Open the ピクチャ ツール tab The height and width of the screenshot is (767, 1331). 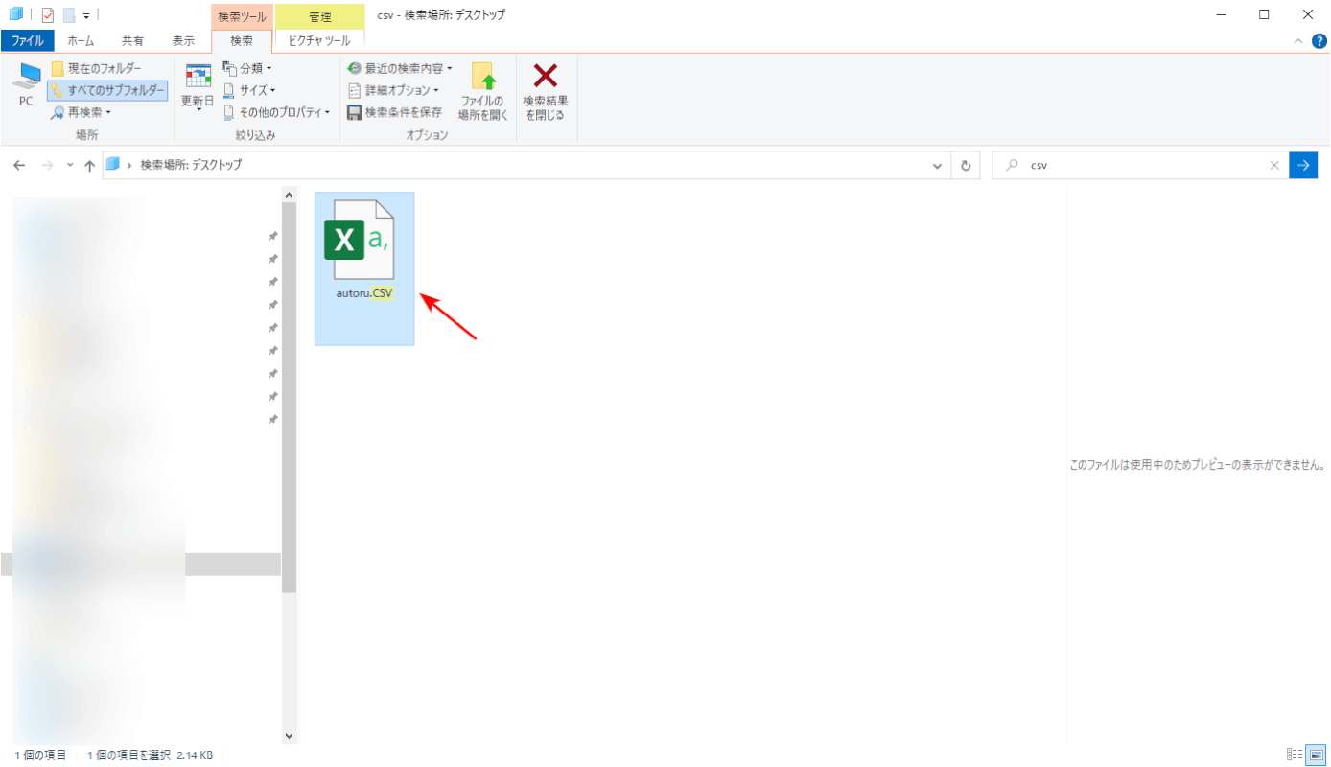point(319,41)
